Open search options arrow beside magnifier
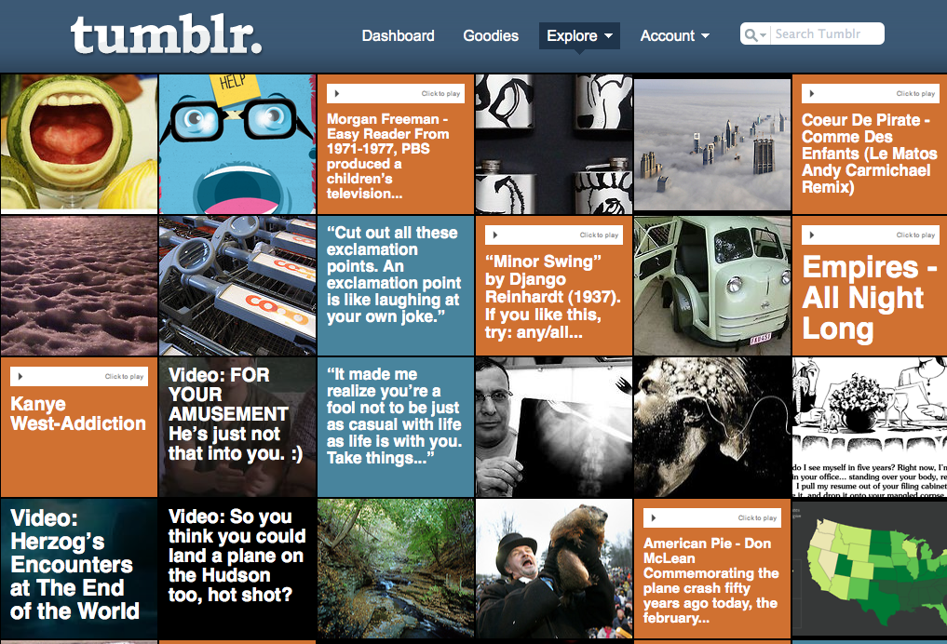The width and height of the screenshot is (947, 644). 763,35
